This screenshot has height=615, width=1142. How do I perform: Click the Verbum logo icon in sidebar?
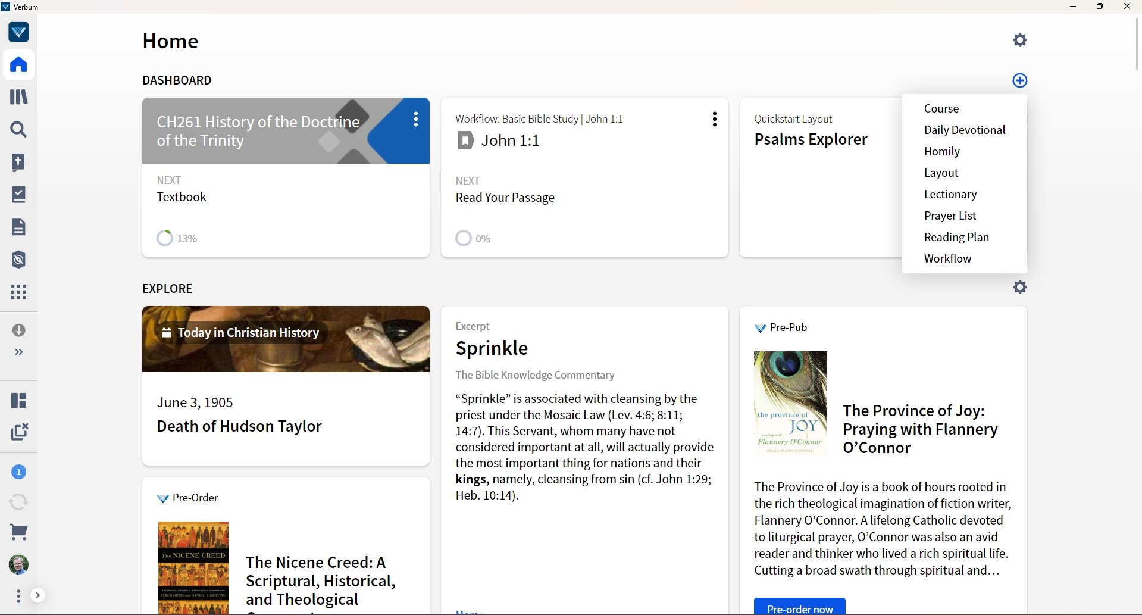coord(18,32)
